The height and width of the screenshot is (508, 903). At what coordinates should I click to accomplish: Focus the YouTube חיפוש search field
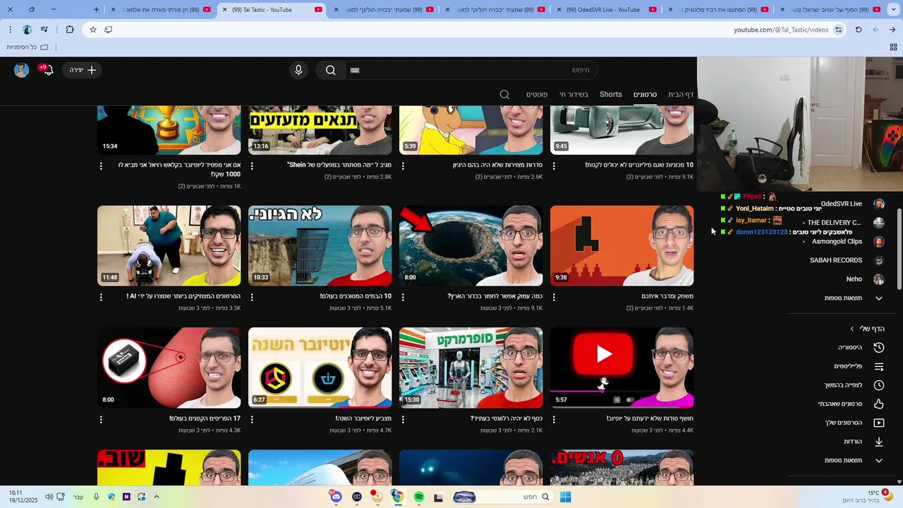click(471, 70)
